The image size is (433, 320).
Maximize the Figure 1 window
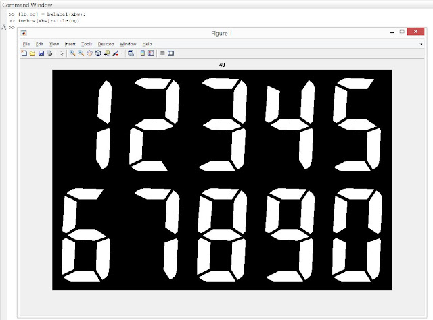tap(402, 32)
